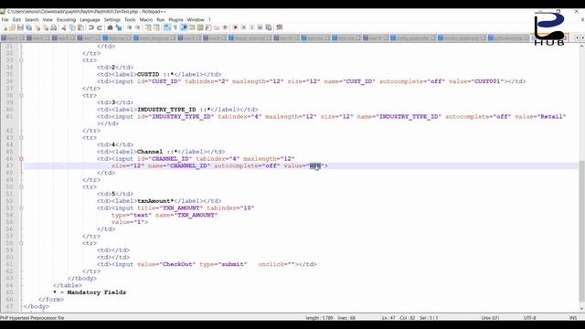Click the Stop Recording macro icon
The height and width of the screenshot is (329, 585).
pos(243,27)
